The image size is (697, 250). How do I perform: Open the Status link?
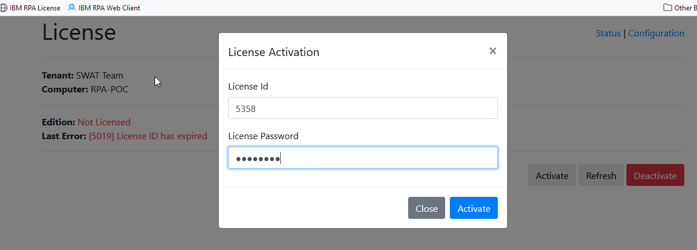tap(608, 33)
